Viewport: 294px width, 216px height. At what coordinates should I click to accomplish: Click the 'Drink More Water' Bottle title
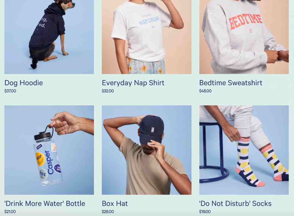pyautogui.click(x=45, y=203)
